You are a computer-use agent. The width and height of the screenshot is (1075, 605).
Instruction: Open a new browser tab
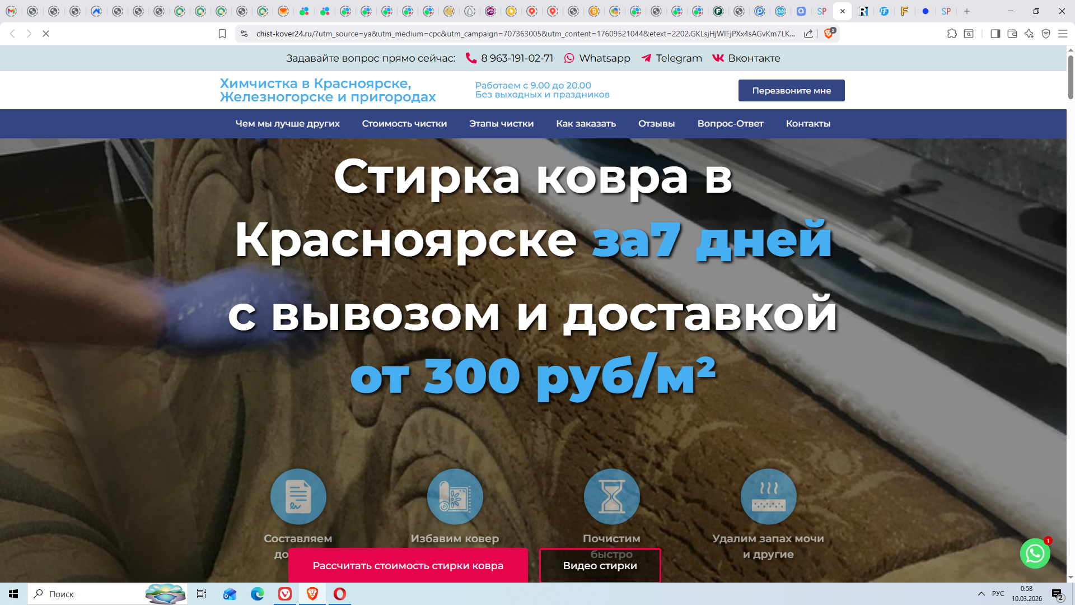(967, 11)
